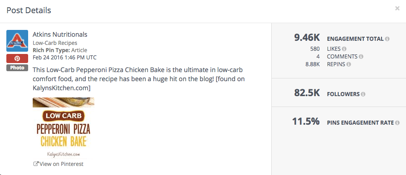The height and width of the screenshot is (175, 406).
Task: Click the info icon next to Followers
Action: [x=363, y=94]
